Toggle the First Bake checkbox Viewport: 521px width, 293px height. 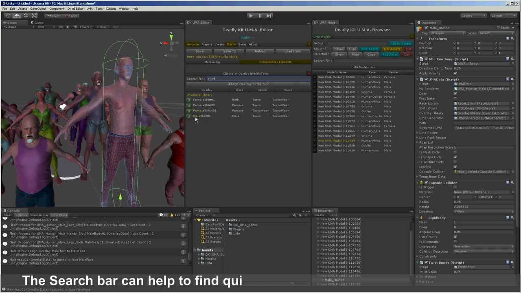point(455,98)
